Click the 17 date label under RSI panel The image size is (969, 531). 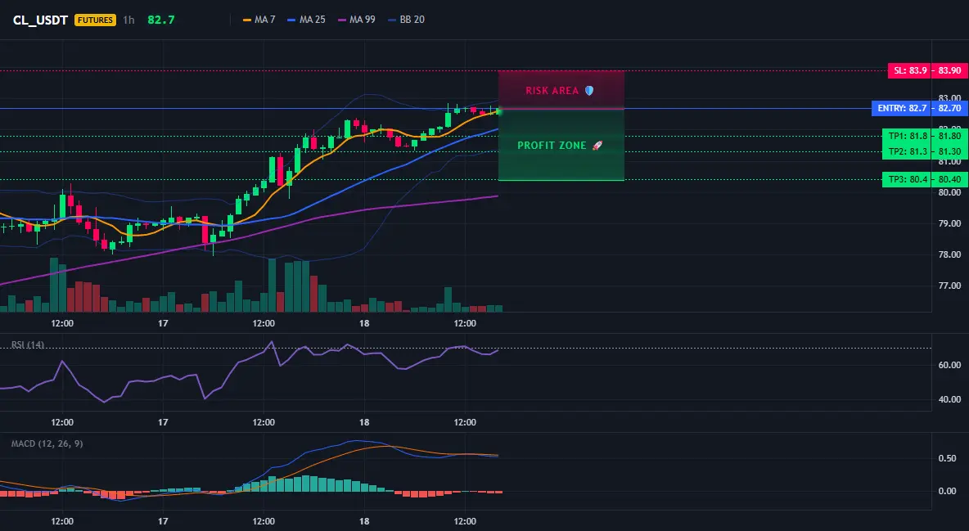pyautogui.click(x=163, y=422)
